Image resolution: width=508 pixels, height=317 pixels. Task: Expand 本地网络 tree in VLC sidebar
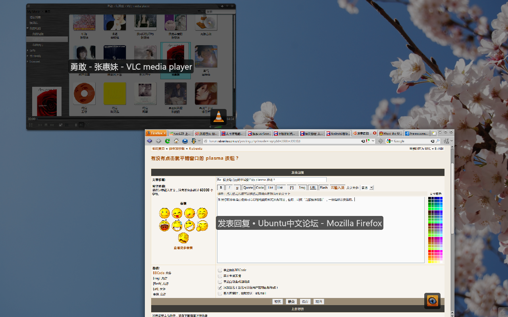[28, 56]
